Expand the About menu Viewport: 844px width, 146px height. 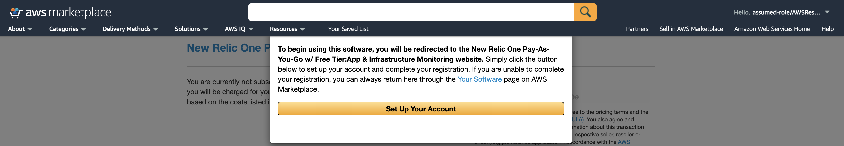pos(20,29)
